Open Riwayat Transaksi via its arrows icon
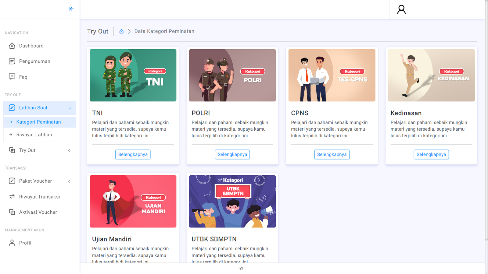Viewport: 488px width, 274px height. pyautogui.click(x=12, y=196)
